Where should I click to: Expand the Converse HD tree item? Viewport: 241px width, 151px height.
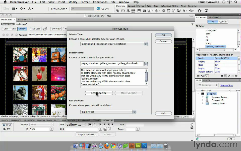(x=203, y=100)
